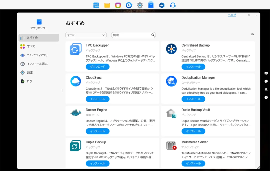Click the notification bell on right edge
The image size is (270, 171).
point(266,89)
